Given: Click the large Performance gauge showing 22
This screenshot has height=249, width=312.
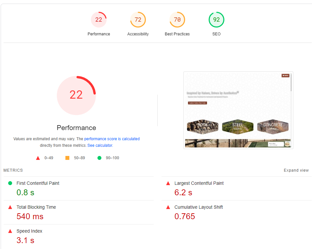Looking at the screenshot, I should [77, 95].
